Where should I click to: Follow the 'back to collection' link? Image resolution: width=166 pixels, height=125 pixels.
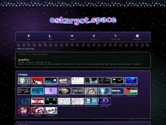click(x=25, y=48)
